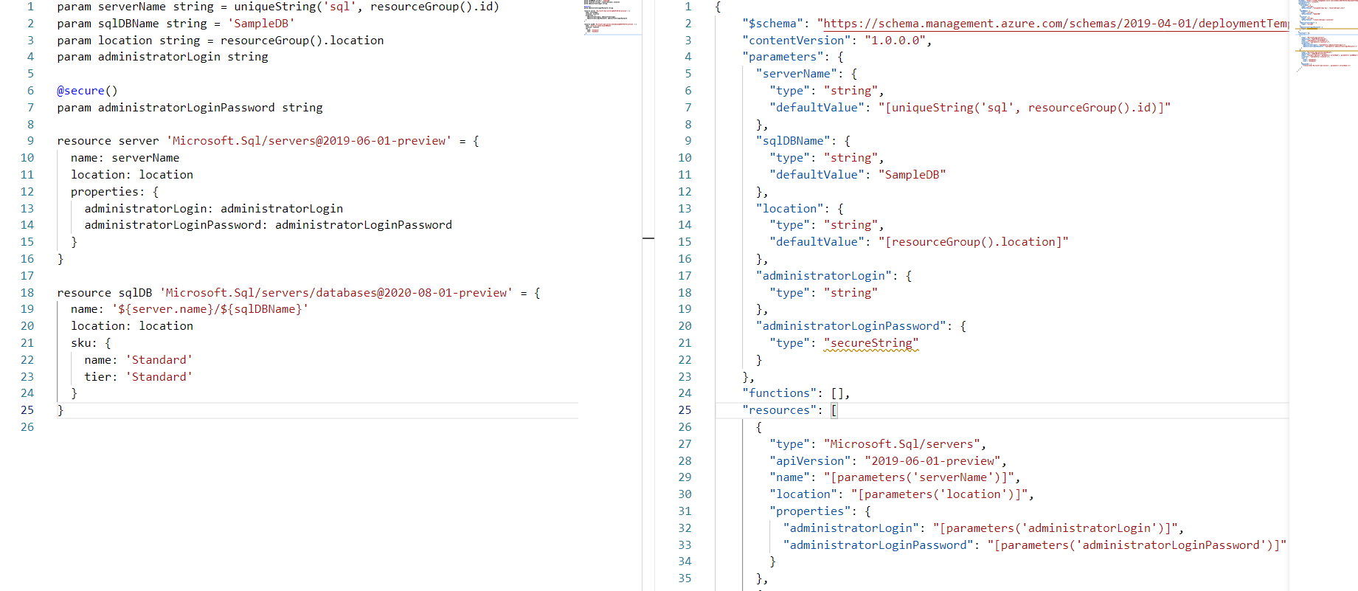Click 'param serverName string' on Bicep line 1

click(x=135, y=7)
